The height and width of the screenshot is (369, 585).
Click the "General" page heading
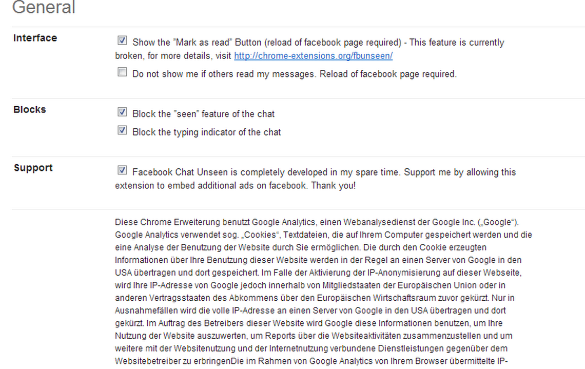(x=44, y=7)
